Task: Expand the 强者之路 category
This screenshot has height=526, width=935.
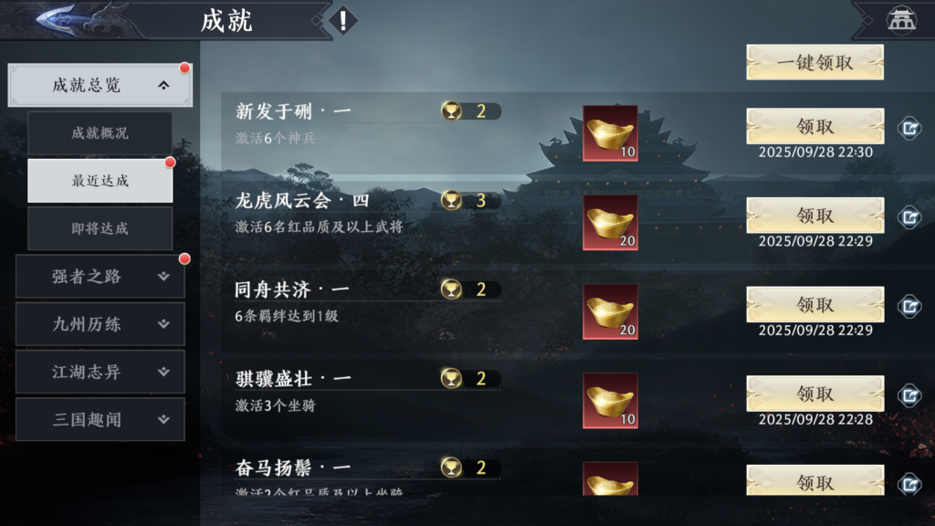Action: coord(100,276)
